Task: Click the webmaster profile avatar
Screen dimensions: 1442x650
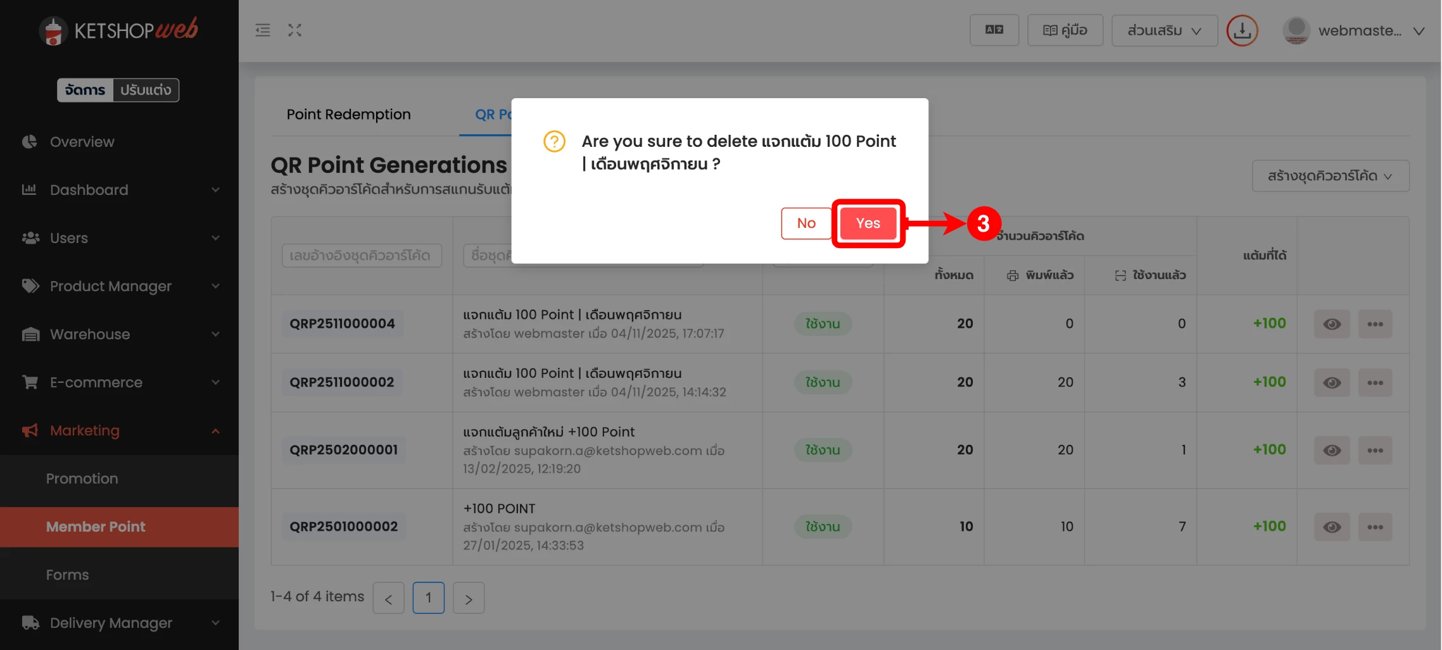Action: coord(1296,30)
